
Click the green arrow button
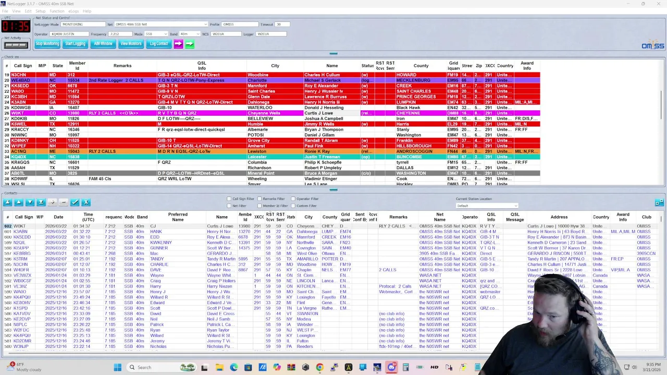pos(189,44)
